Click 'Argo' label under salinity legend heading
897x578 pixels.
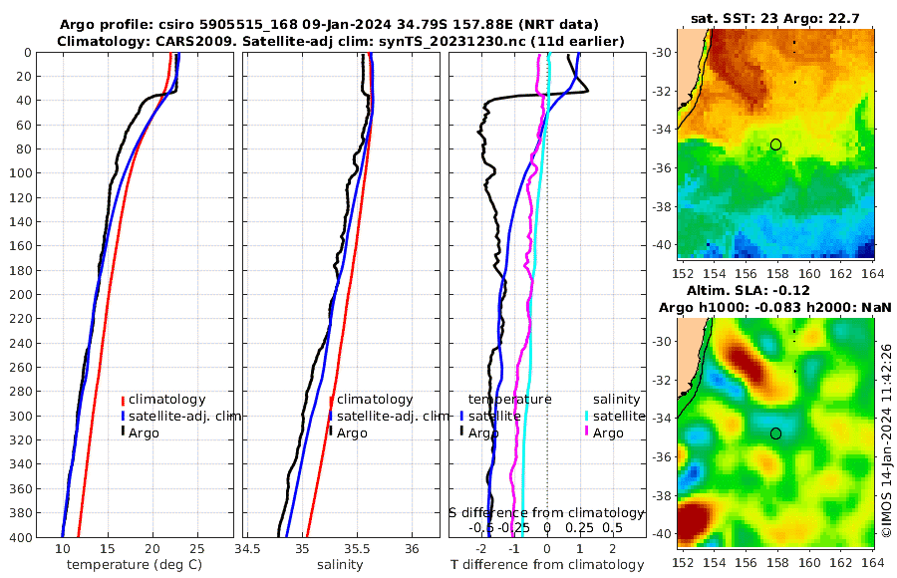click(x=608, y=433)
